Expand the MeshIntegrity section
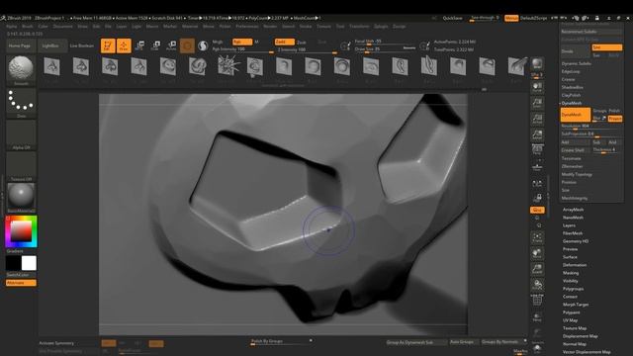633x356 pixels. point(575,198)
